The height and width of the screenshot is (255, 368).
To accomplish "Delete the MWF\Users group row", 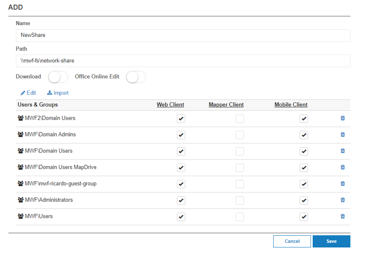I will coord(342,216).
